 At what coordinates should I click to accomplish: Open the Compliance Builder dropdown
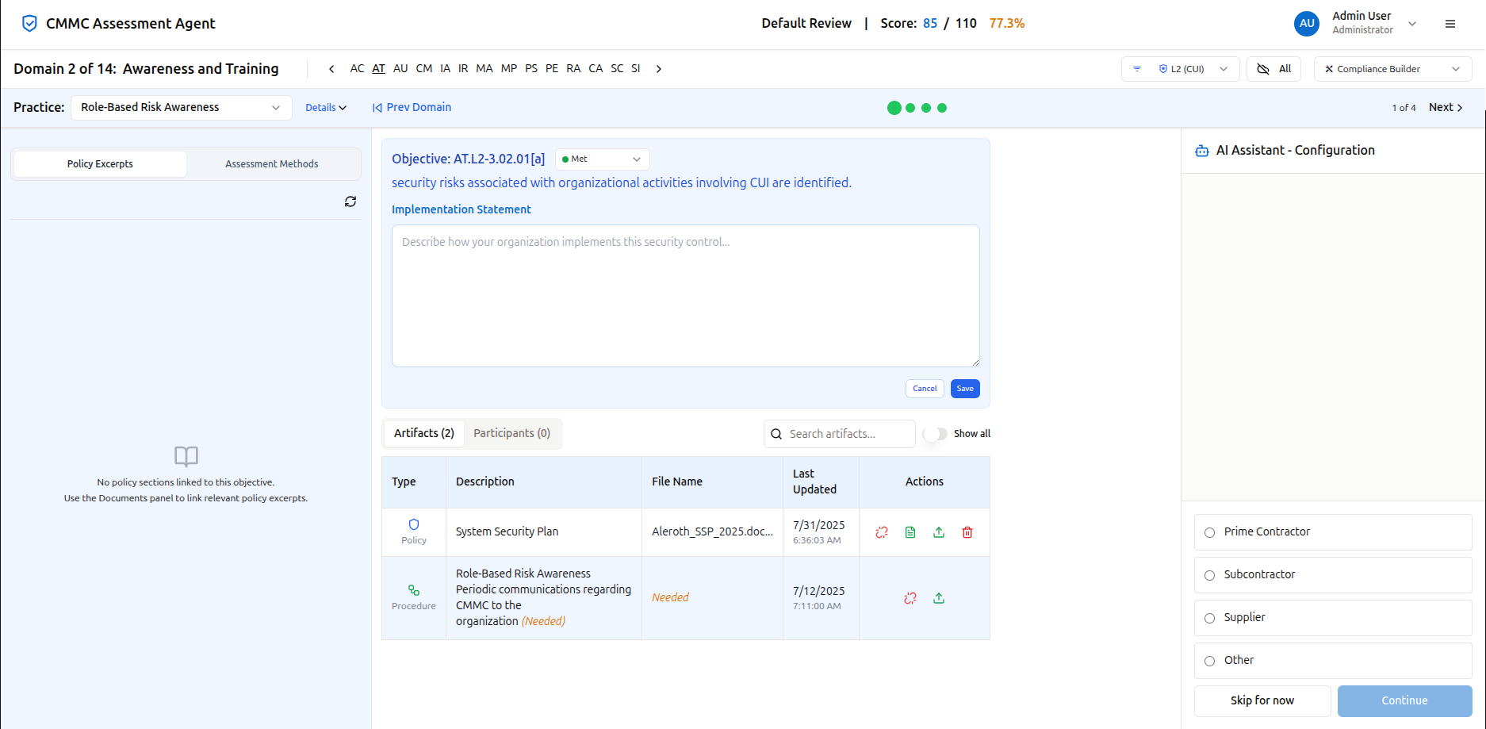tap(1392, 68)
